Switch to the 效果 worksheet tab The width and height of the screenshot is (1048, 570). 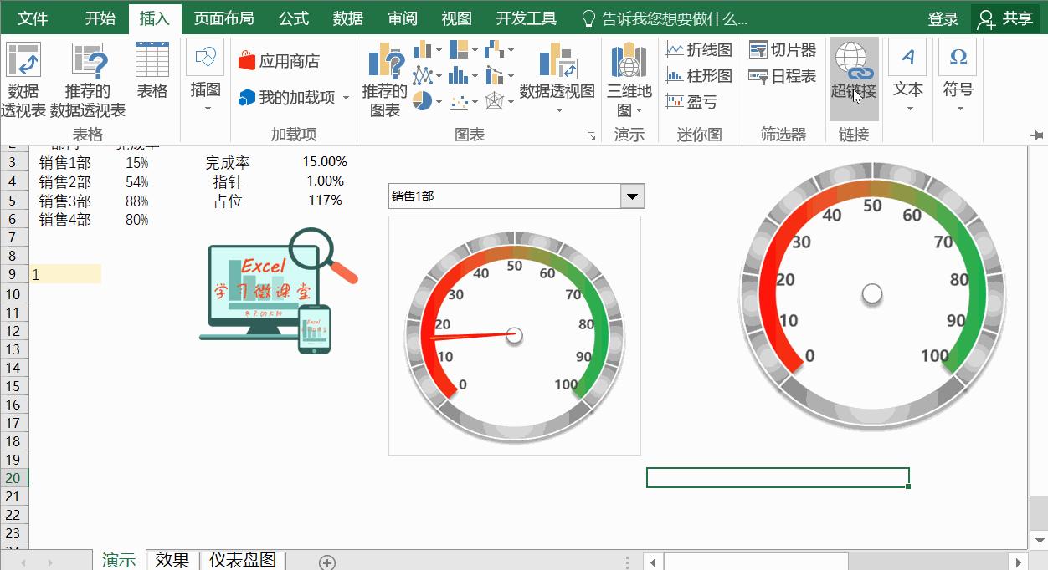172,560
